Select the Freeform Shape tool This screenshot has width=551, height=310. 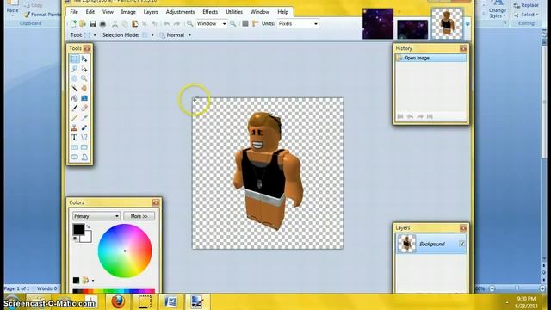click(84, 157)
